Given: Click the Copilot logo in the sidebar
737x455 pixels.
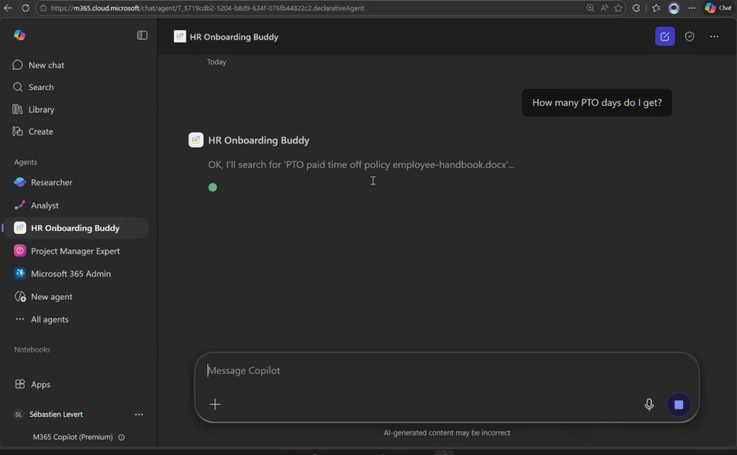Looking at the screenshot, I should tap(19, 35).
